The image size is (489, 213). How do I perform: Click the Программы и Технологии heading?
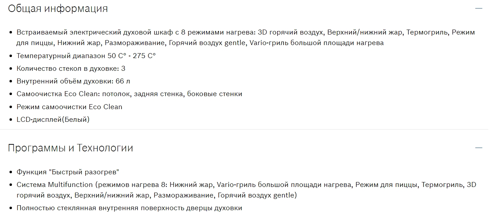[x=70, y=148]
